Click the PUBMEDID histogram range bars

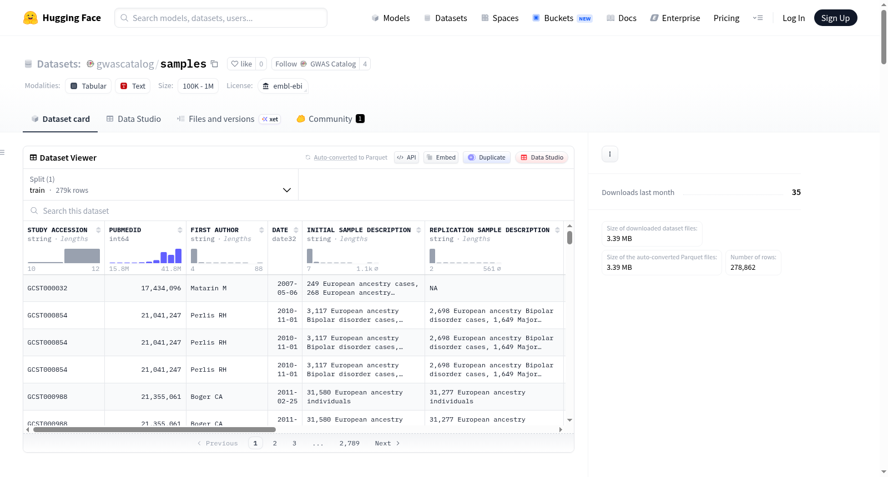(x=145, y=255)
